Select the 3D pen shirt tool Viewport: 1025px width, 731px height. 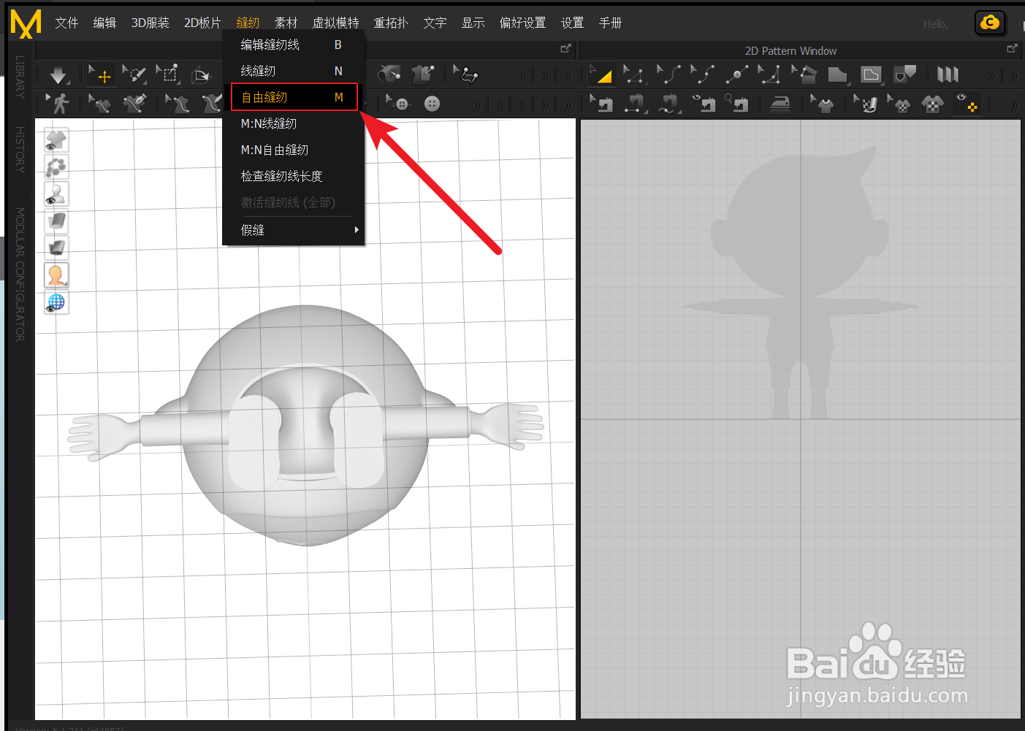coord(134,104)
